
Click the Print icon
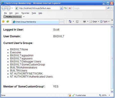[84, 22]
